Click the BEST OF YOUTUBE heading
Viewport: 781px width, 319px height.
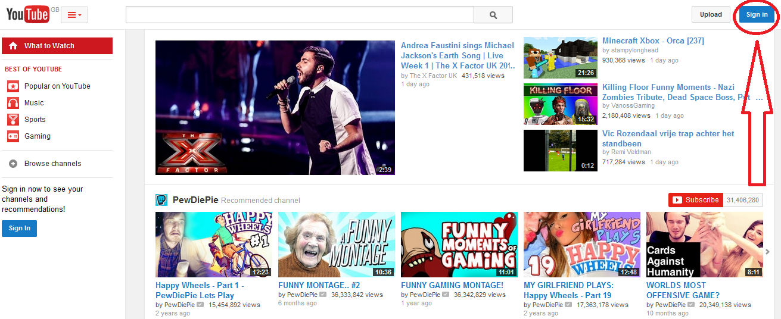(33, 70)
